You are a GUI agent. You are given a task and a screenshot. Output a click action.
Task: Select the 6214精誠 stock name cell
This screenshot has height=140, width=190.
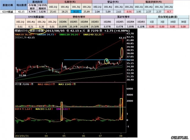tap(8, 12)
